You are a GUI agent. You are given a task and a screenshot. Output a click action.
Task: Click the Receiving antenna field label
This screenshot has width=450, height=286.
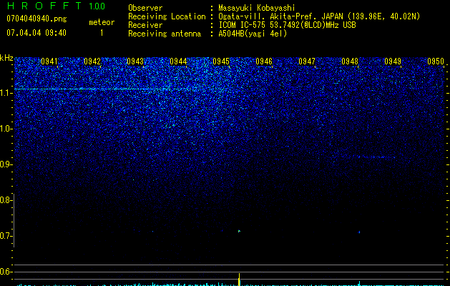pyautogui.click(x=165, y=34)
